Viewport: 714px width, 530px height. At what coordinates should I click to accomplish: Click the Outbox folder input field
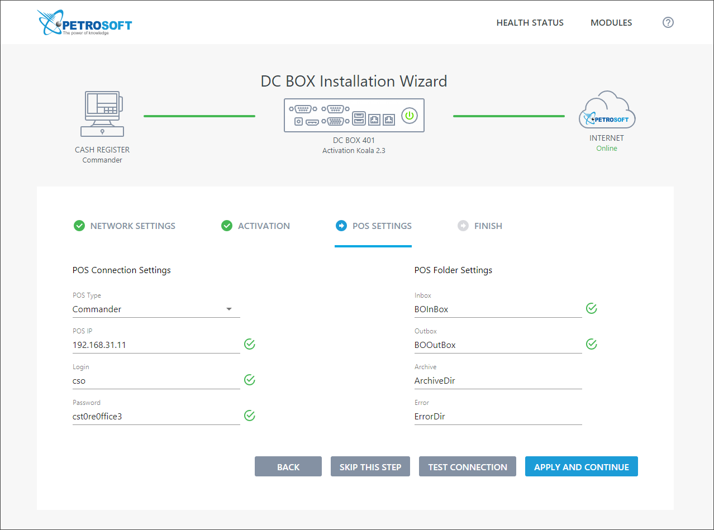click(x=498, y=345)
